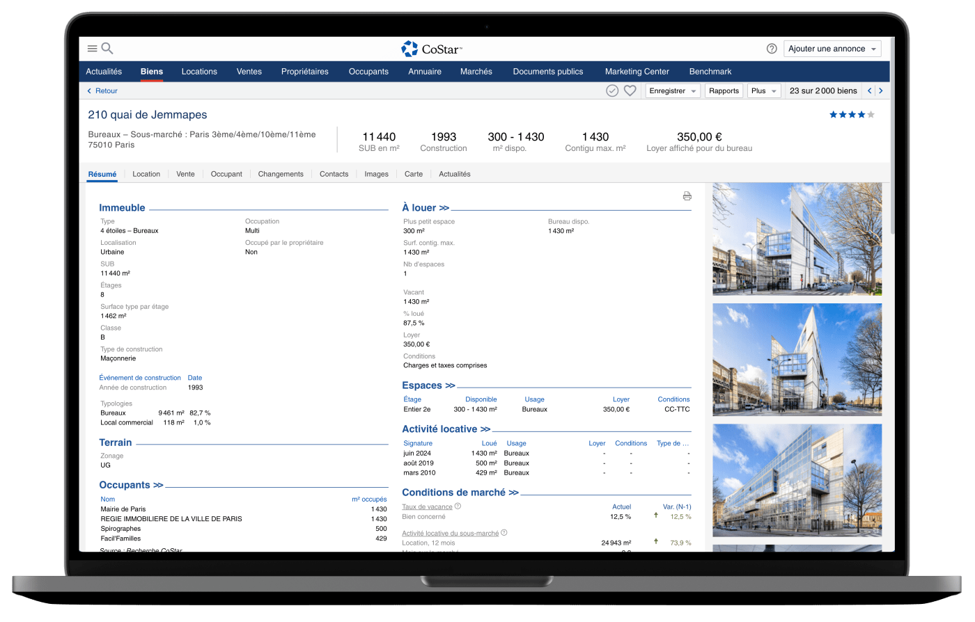Click the Taux de vacance info icon
Viewport: 975px width, 622px height.
458,507
